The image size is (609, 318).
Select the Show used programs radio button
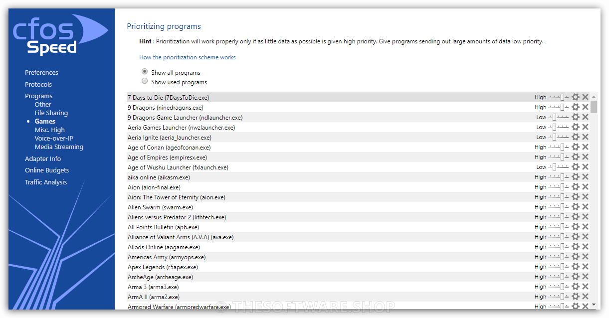[144, 81]
